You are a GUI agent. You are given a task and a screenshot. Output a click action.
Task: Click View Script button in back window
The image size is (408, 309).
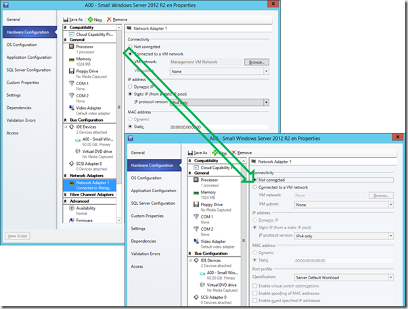coord(17,236)
